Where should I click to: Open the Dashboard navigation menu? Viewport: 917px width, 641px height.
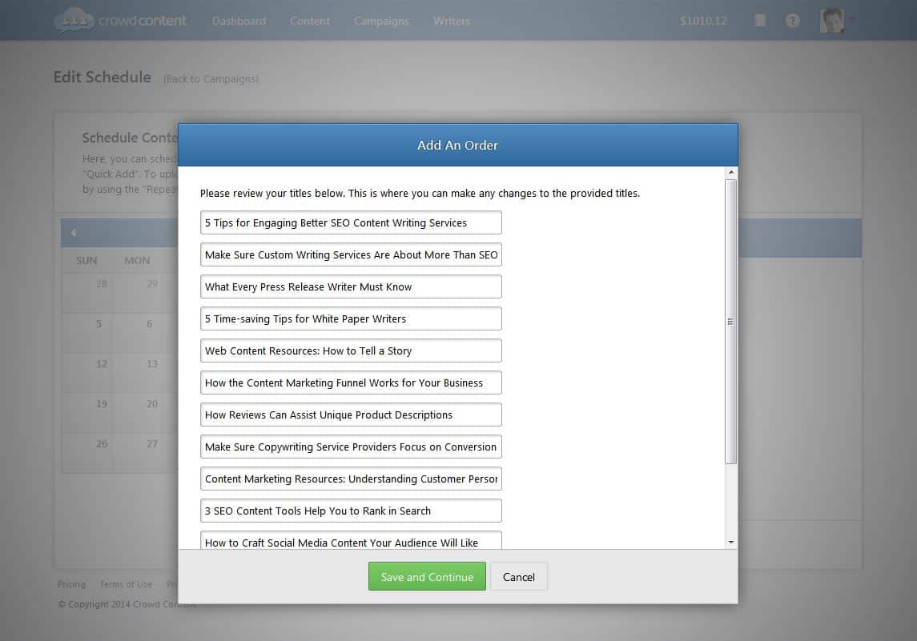(x=239, y=22)
